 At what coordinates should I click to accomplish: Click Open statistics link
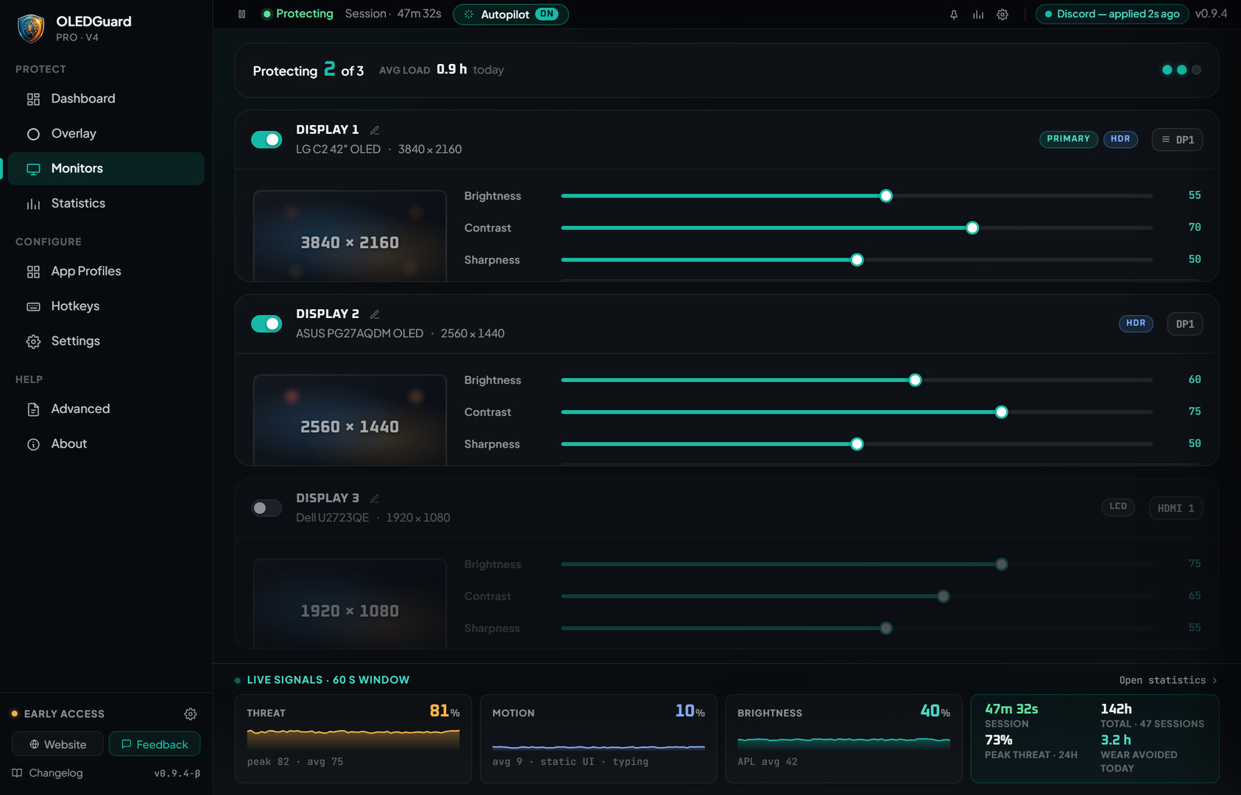point(1168,680)
